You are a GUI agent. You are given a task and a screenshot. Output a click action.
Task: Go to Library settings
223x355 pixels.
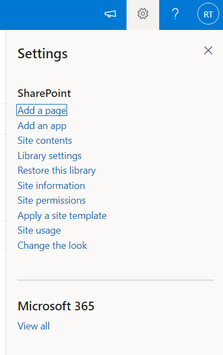pyautogui.click(x=50, y=156)
